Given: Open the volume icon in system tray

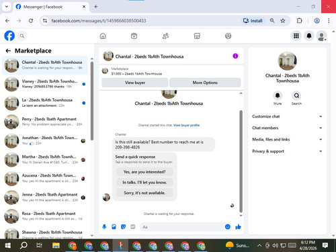Looking at the screenshot, I should 275,245.
